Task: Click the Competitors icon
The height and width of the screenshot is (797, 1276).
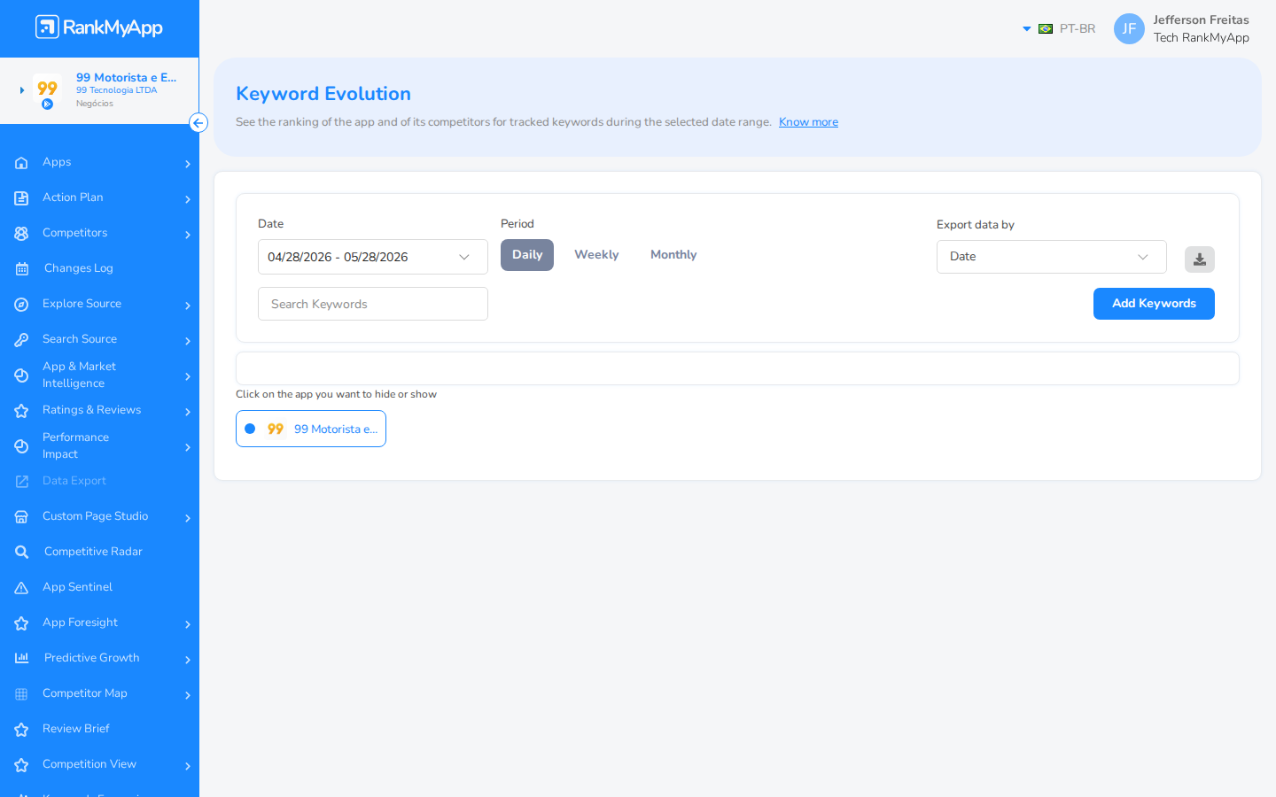Action: coord(21,234)
